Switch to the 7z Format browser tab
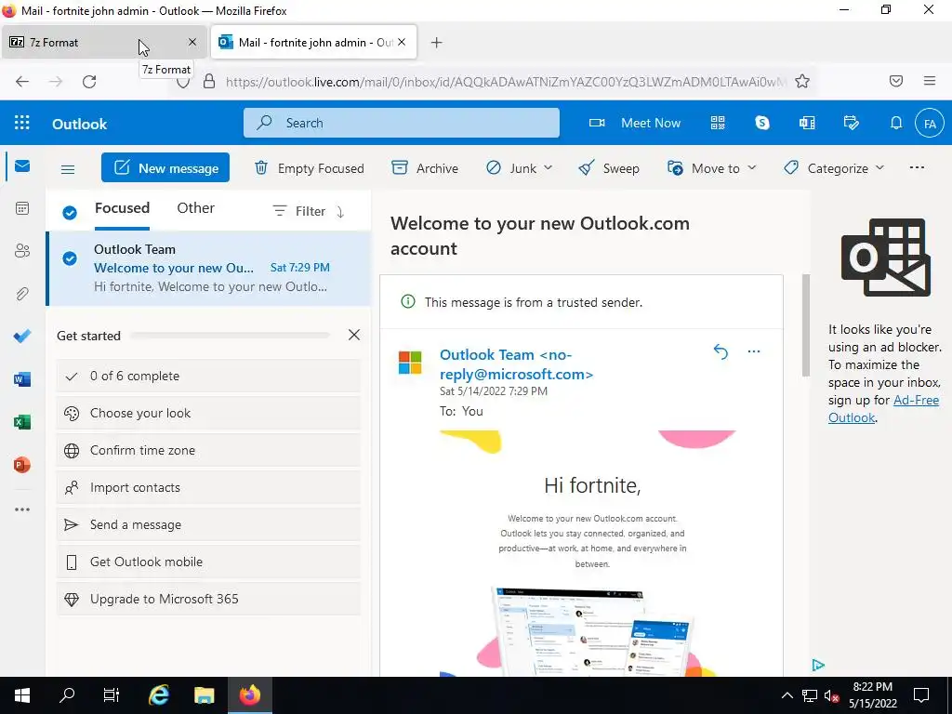 103,43
